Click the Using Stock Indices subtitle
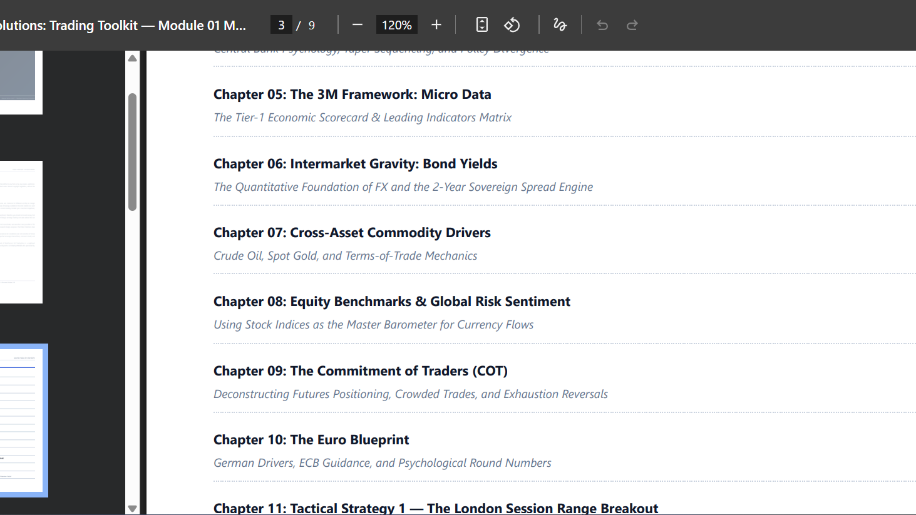 tap(374, 325)
